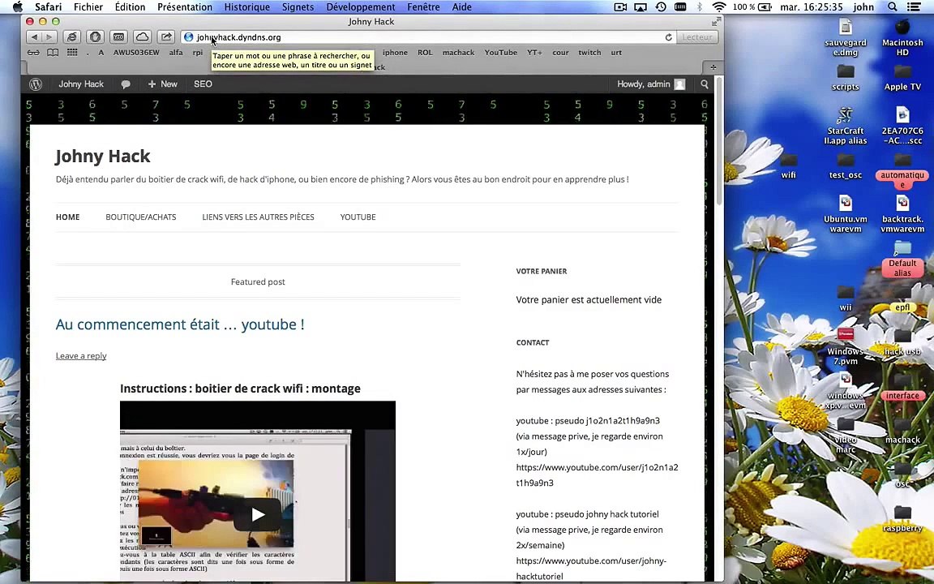This screenshot has height=584, width=934.
Task: Click the Internet Explorer-style toolbar icon
Action: click(x=71, y=37)
